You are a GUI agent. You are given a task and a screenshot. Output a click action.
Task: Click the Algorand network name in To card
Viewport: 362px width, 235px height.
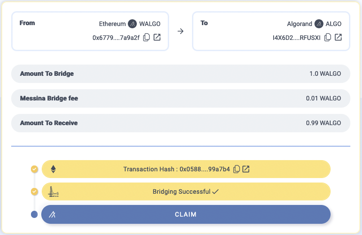pos(300,24)
